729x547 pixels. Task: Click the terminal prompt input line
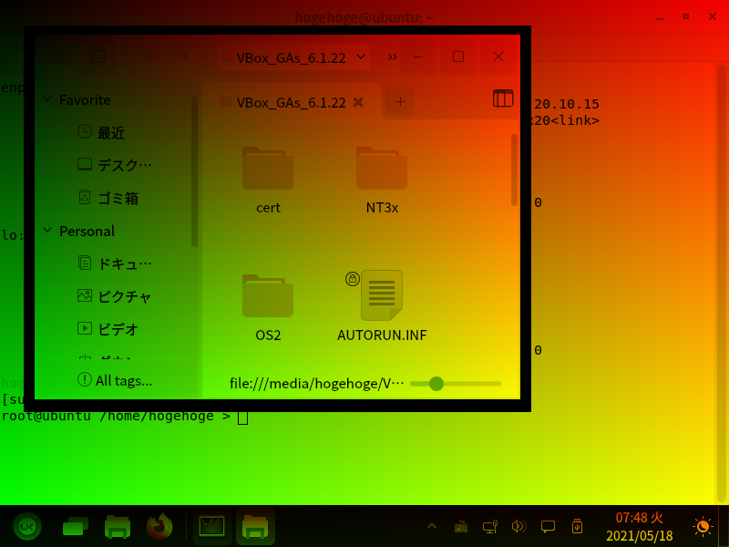[x=125, y=417]
